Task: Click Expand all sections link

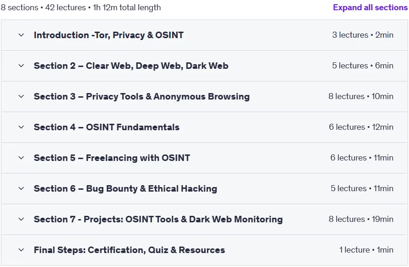Action: 370,7
